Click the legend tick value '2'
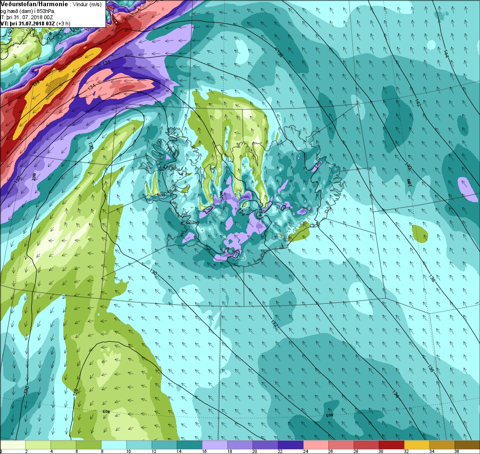 tap(26, 451)
